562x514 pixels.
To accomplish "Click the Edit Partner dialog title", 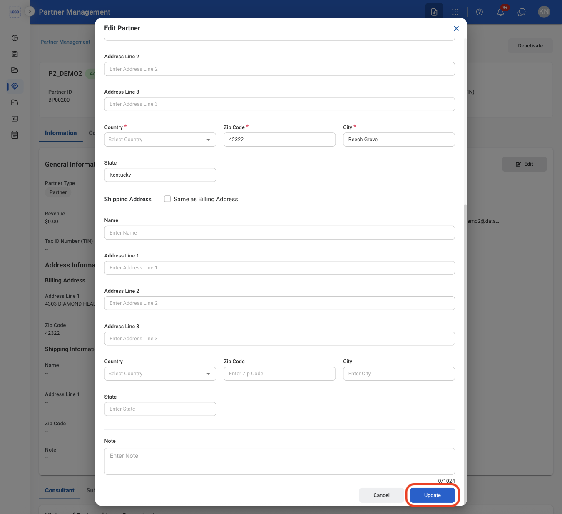I will [122, 28].
